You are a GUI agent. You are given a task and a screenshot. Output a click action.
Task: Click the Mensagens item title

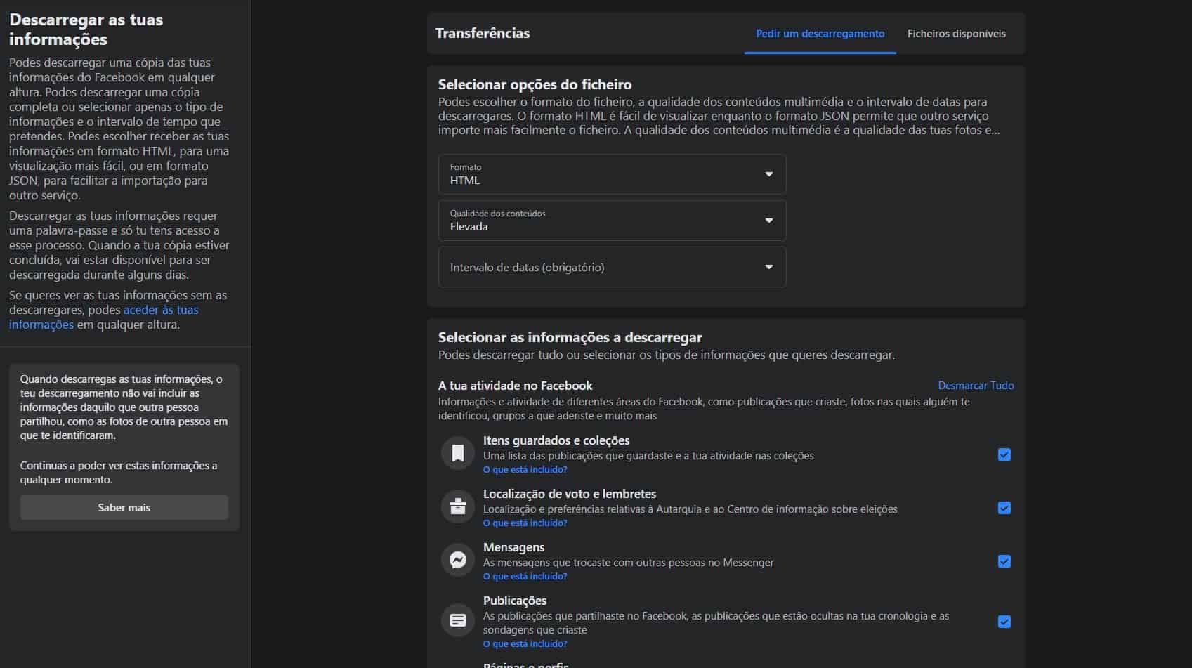(513, 547)
